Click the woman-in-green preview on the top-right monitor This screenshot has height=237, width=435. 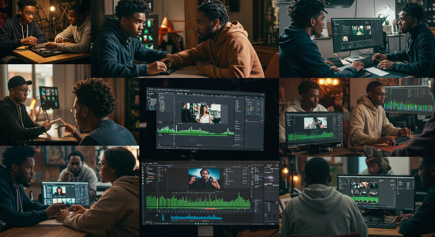point(358,30)
